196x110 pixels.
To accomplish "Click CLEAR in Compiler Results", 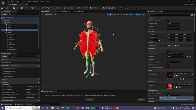I will coord(141,100).
